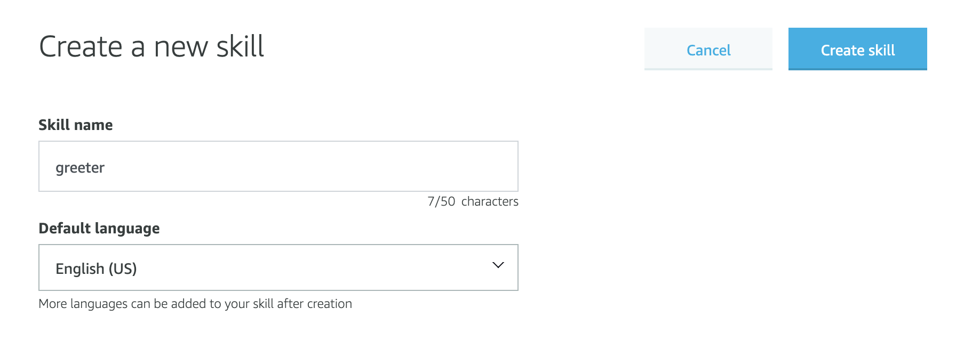
Task: Click the word characters under the name field
Action: coord(490,201)
